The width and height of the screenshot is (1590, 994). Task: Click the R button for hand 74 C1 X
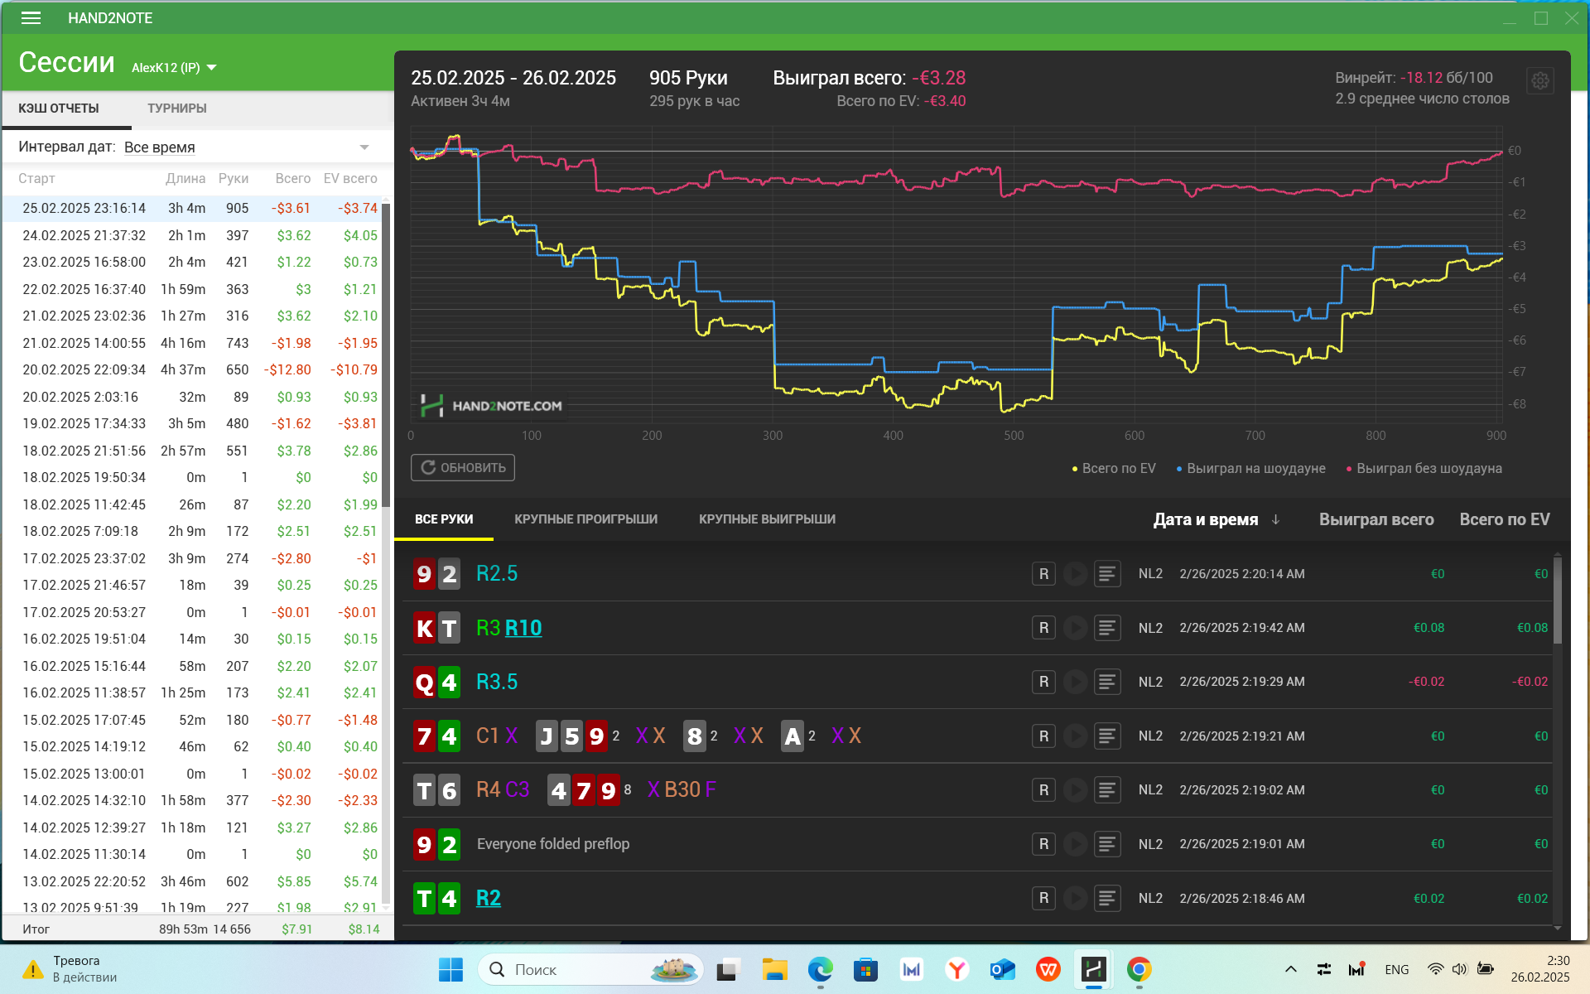[x=1043, y=736]
